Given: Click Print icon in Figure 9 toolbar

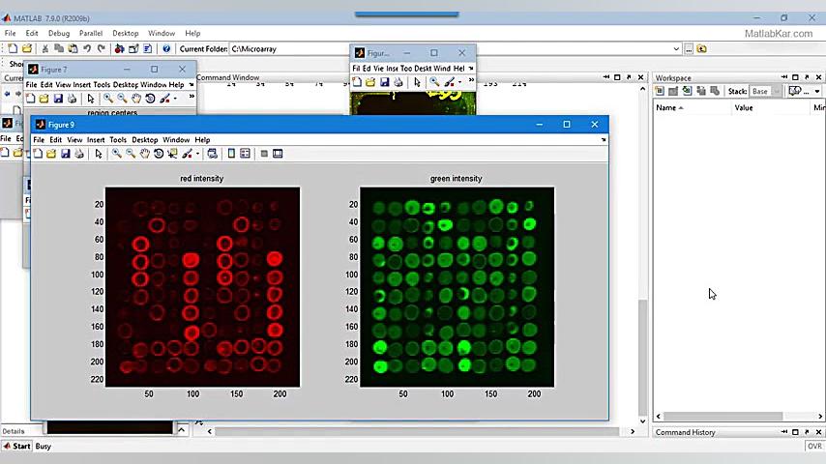Looking at the screenshot, I should click(79, 154).
